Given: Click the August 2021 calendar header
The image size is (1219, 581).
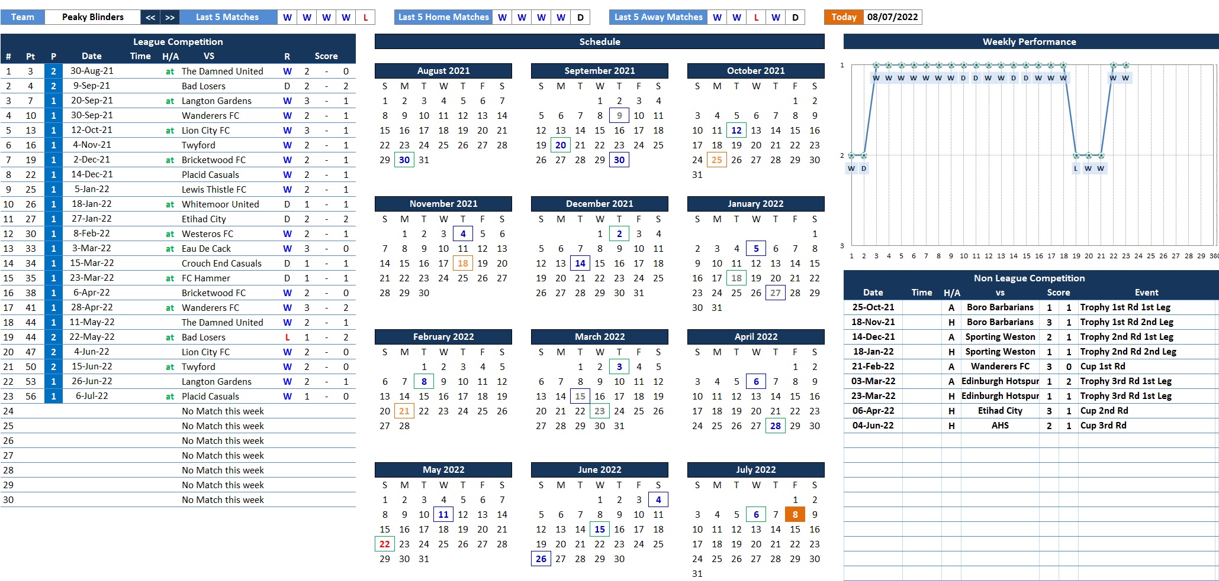Looking at the screenshot, I should [443, 70].
